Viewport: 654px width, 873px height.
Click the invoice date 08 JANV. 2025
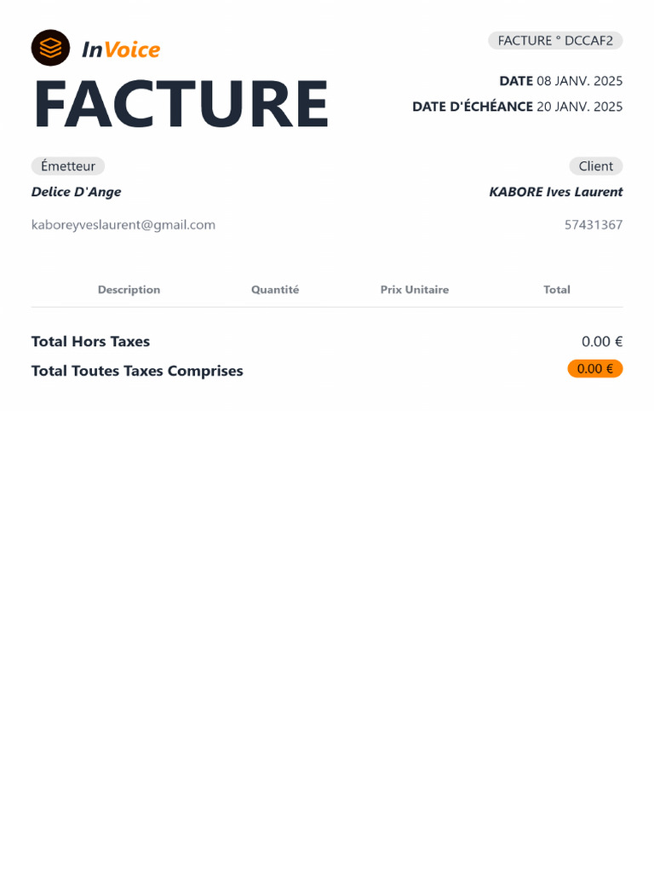(x=579, y=81)
